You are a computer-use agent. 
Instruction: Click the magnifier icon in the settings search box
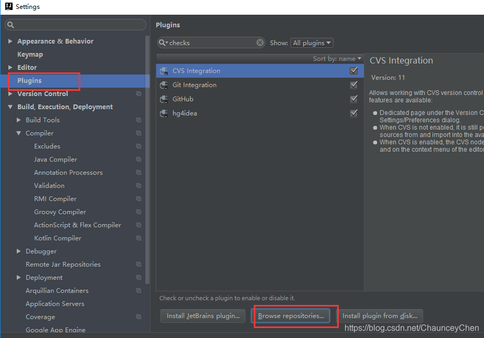pyautogui.click(x=11, y=25)
